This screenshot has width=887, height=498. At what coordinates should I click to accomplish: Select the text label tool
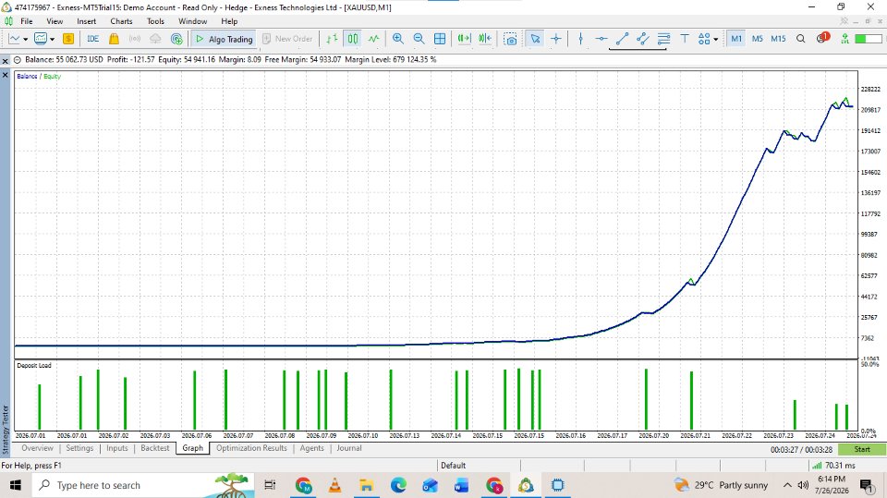click(x=685, y=39)
